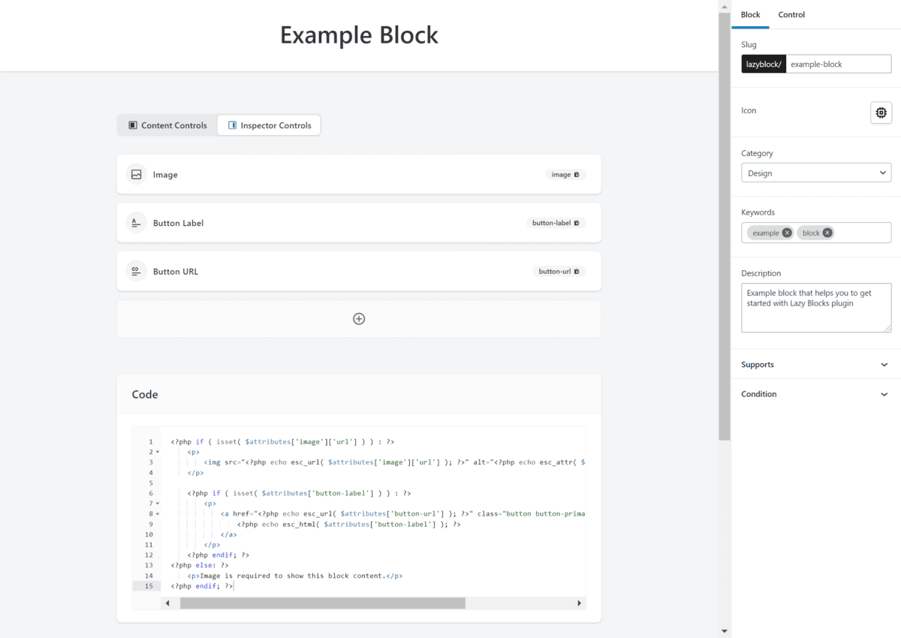Image resolution: width=901 pixels, height=638 pixels.
Task: Fold code at line 2
Action: coord(158,453)
